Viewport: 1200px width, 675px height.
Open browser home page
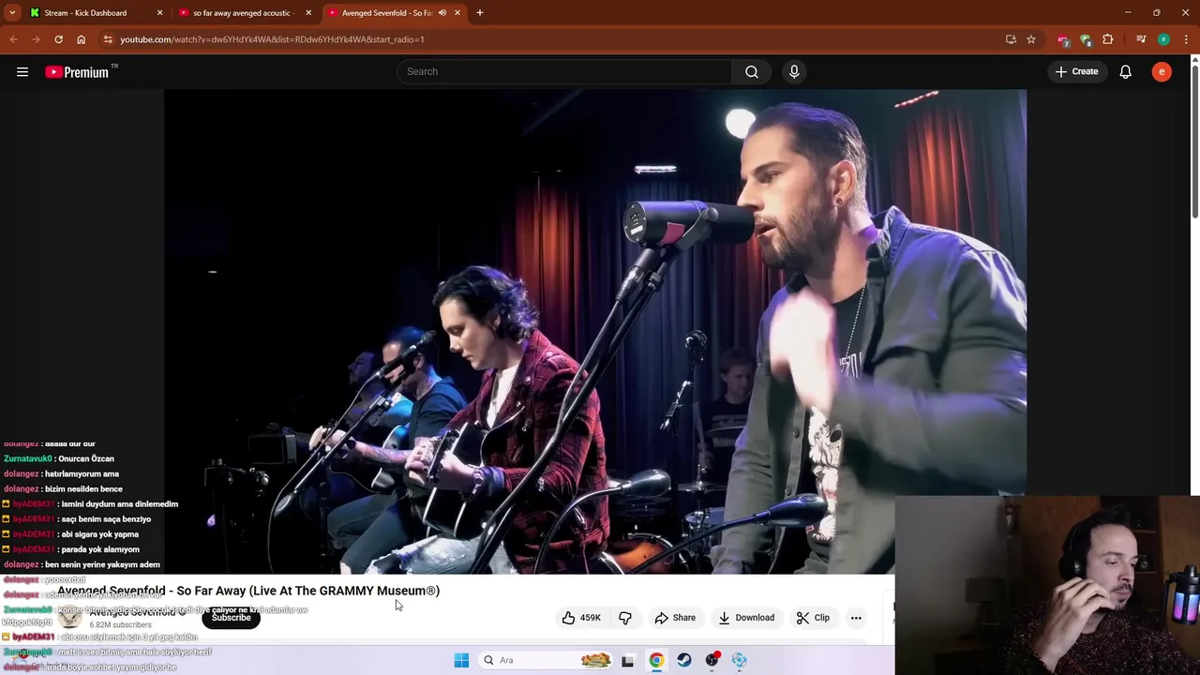(81, 39)
